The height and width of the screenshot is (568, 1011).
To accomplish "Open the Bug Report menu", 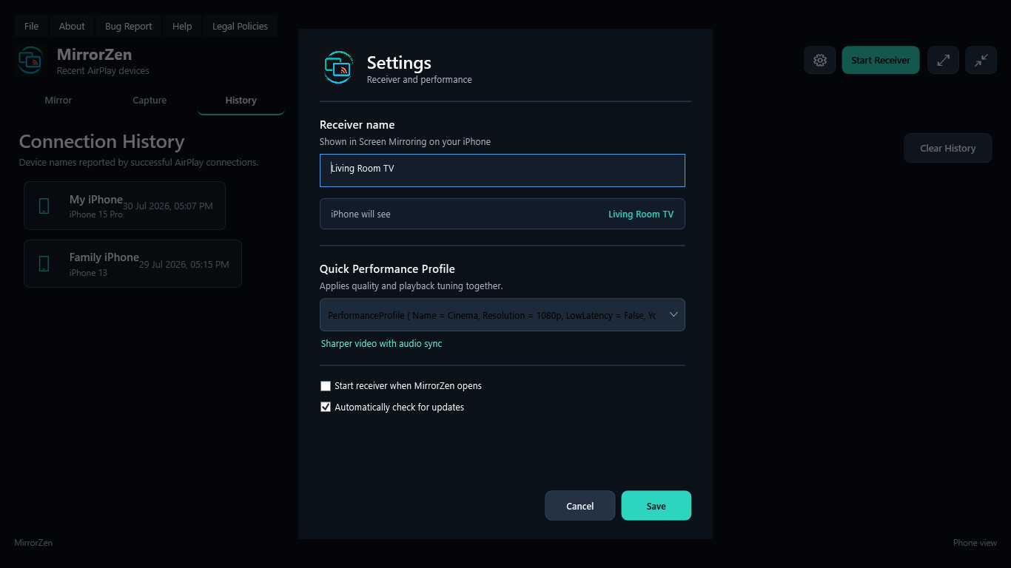I will coord(129,27).
